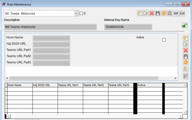Click the red star application icon in title bar
Screen dimensions: 192x120
4,4
